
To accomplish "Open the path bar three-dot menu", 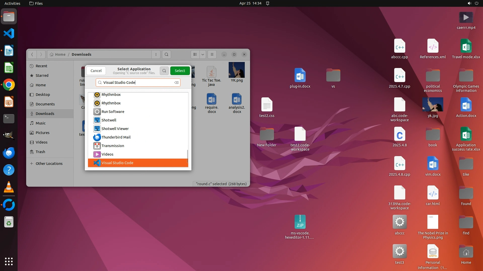I will 156,54.
